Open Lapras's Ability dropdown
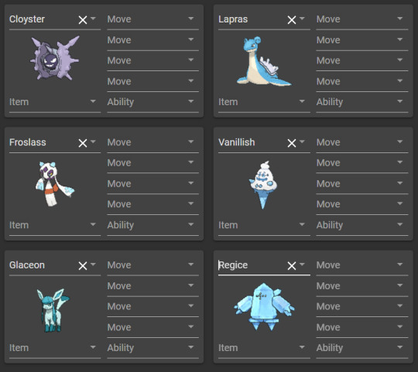 pos(362,102)
